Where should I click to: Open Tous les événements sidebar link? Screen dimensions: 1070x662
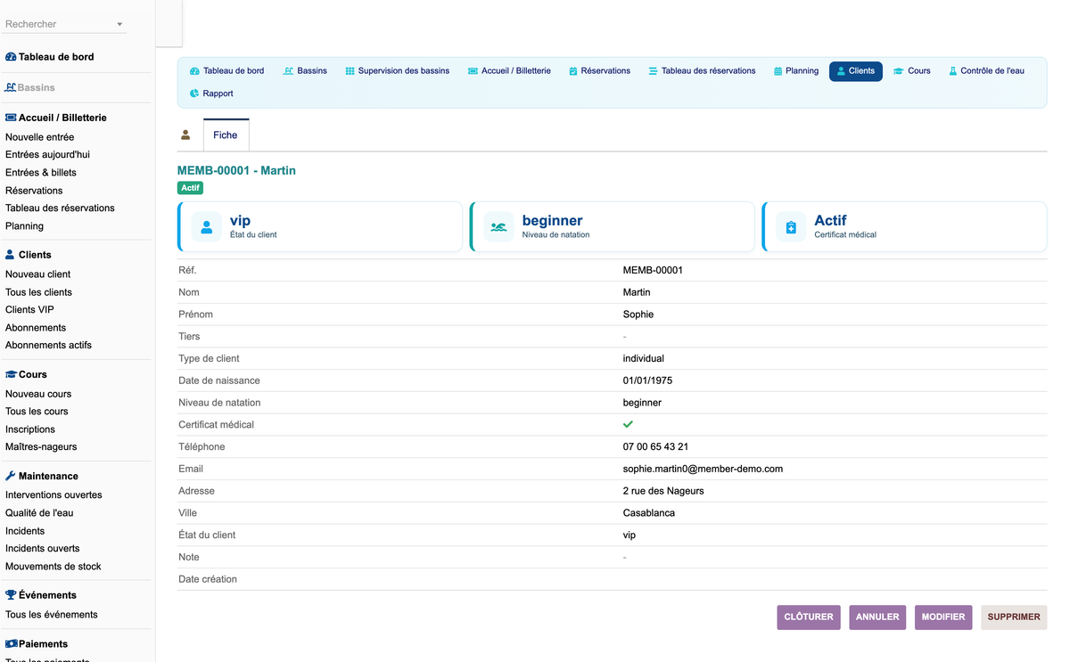tap(52, 615)
